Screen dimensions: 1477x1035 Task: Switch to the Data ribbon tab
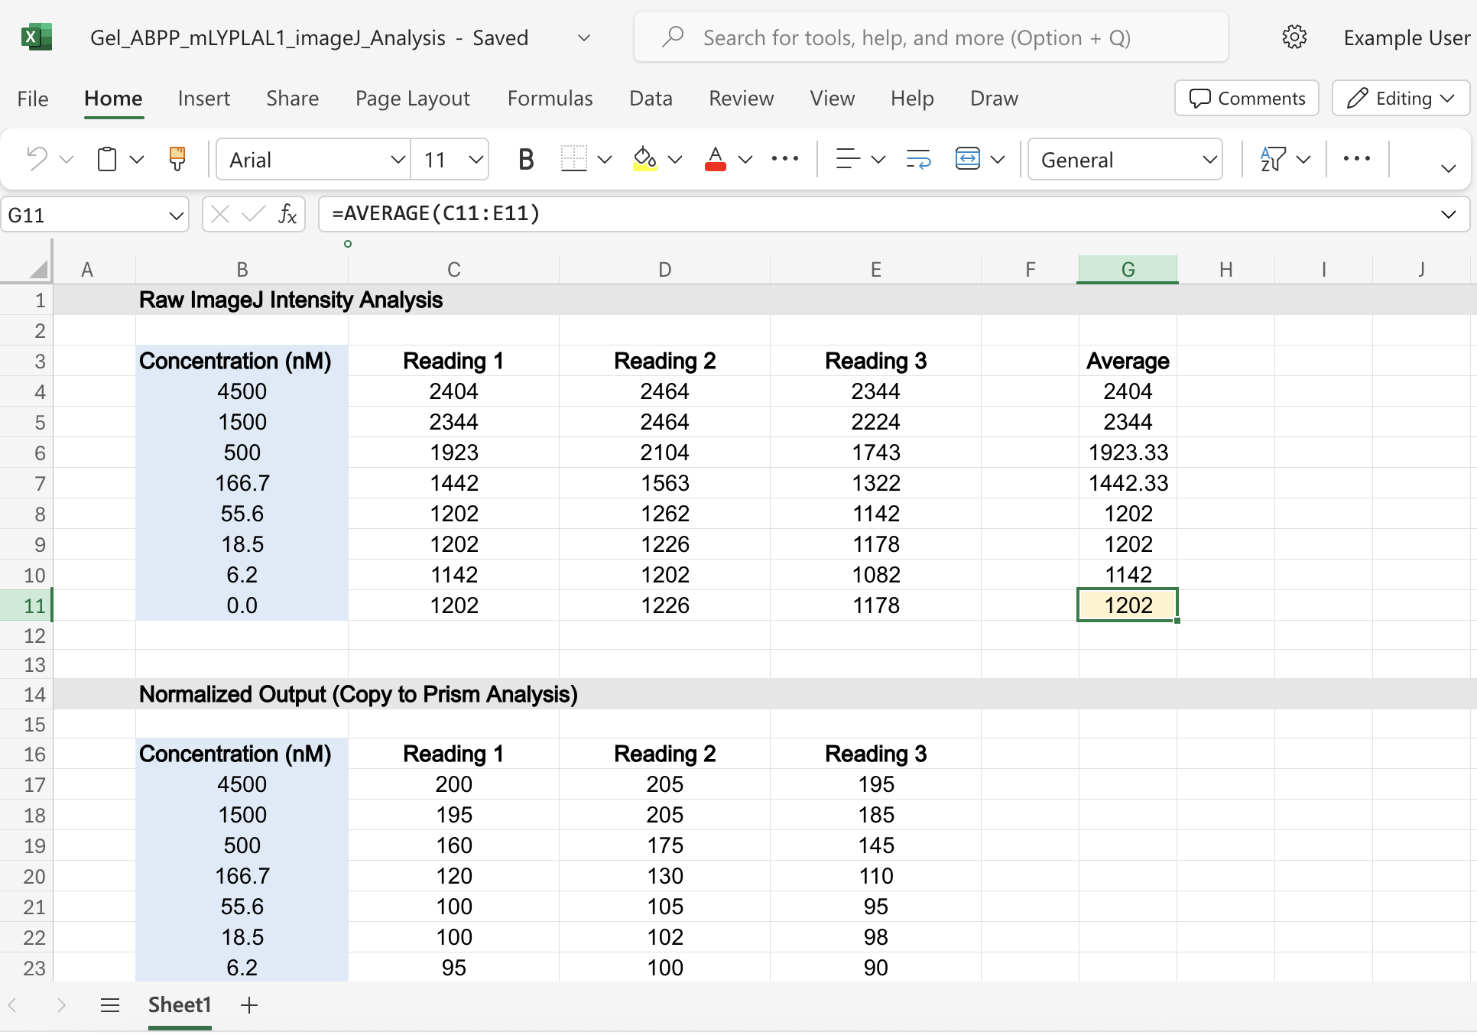click(651, 98)
